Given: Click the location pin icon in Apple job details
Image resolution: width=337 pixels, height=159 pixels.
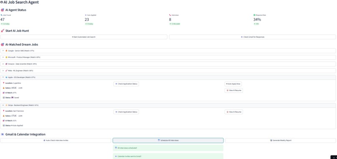Looking at the screenshot, I should tap(3, 83).
